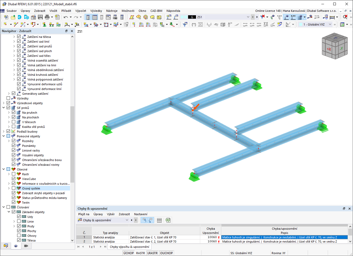The height and width of the screenshot is (256, 353).
Task: Click the cyan axis system color swatch
Action: point(301,24)
